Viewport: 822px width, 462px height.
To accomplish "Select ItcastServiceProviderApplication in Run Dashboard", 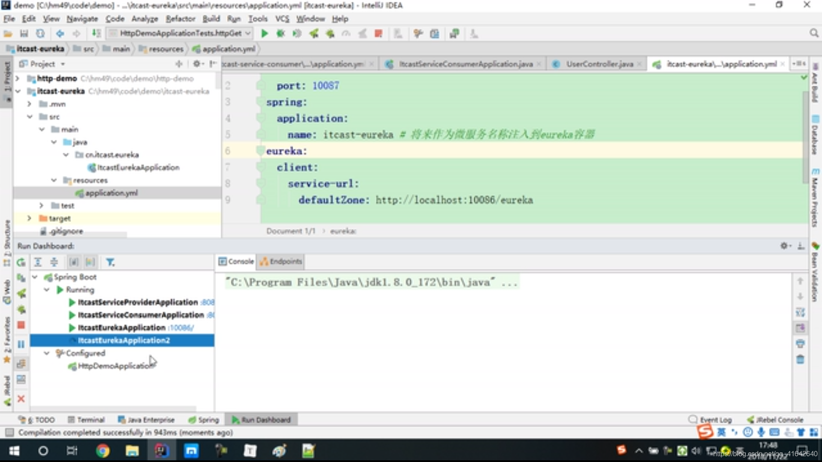I will [x=137, y=302].
